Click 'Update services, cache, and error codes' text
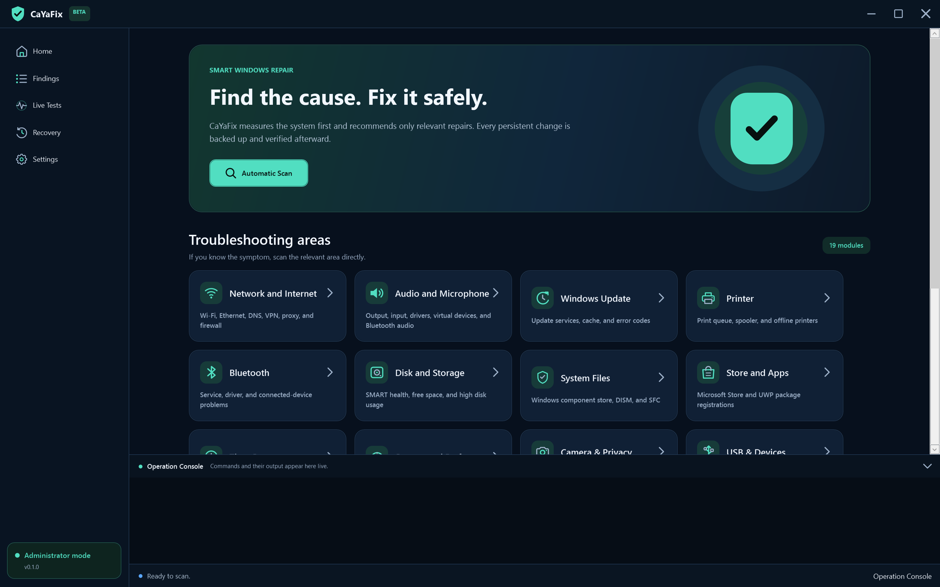 tap(590, 321)
